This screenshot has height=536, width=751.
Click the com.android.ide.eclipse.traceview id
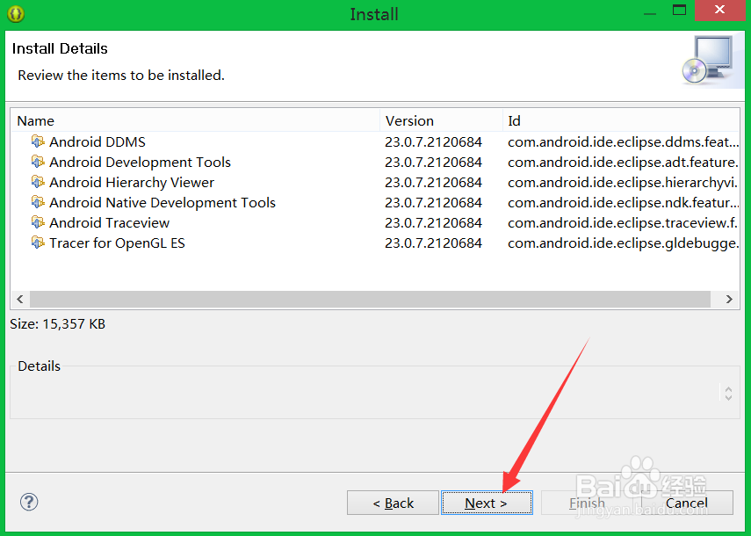pos(623,222)
